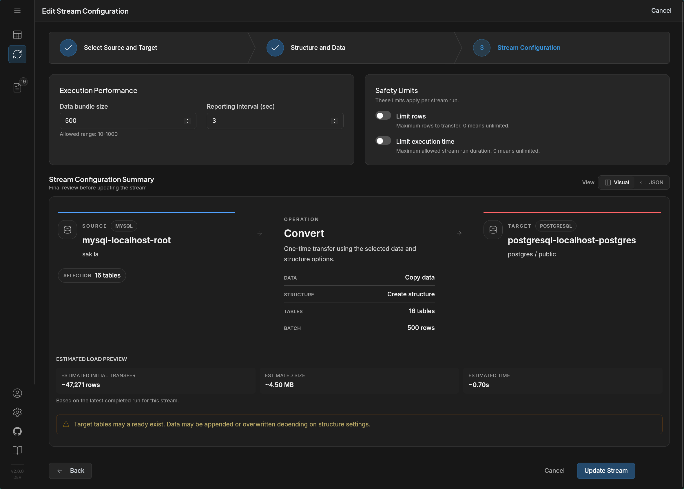This screenshot has width=684, height=489.
Task: Click the Copy data value
Action: (x=420, y=277)
